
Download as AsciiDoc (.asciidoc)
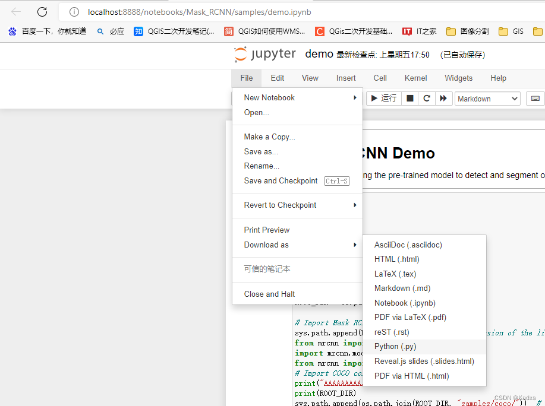[424, 245]
